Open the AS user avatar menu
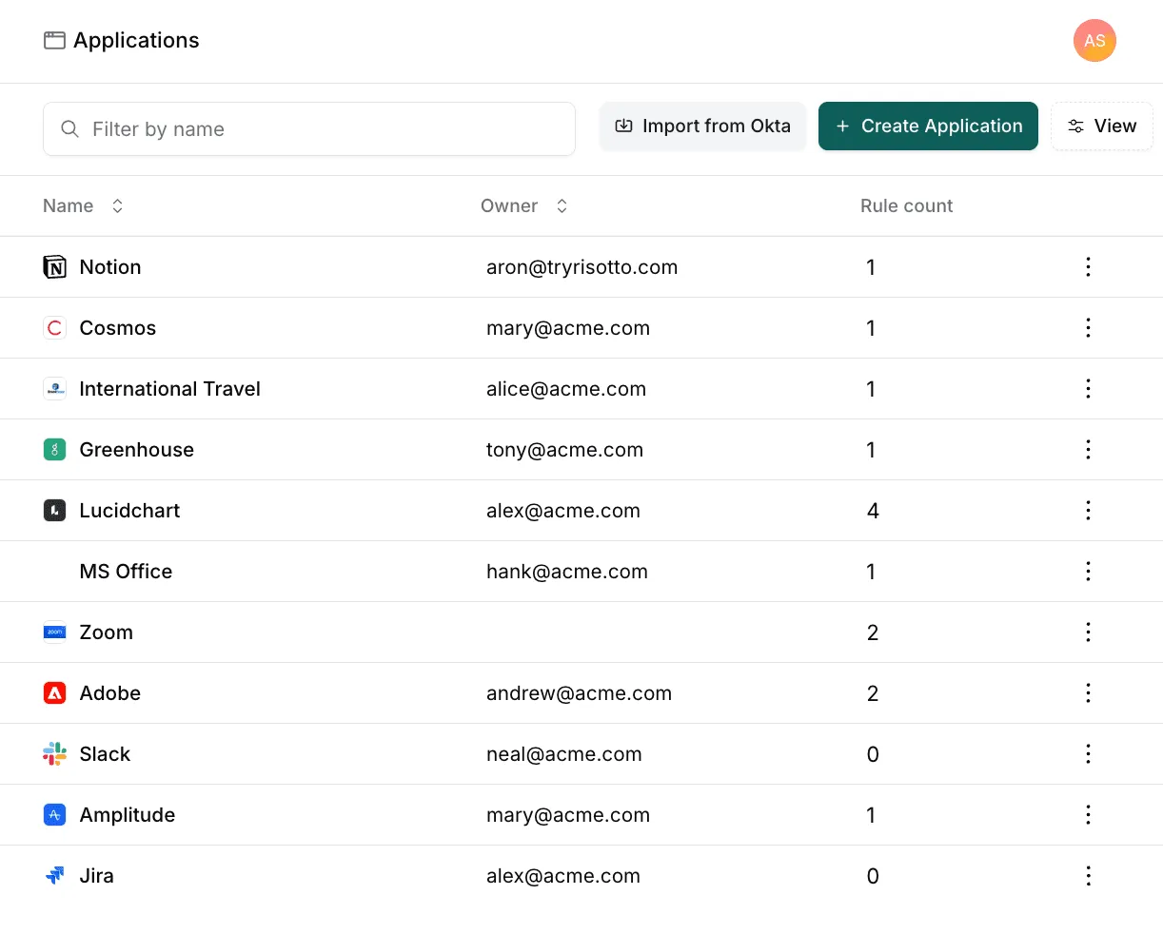Image resolution: width=1163 pixels, height=934 pixels. pyautogui.click(x=1094, y=41)
